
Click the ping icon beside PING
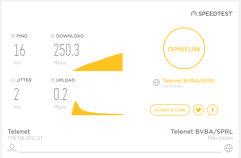click(x=13, y=36)
